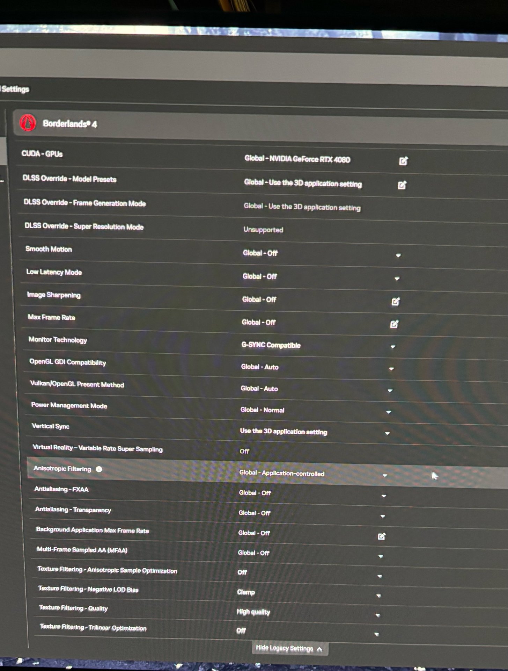Expand Anisotropic Sample Optimization dropdown
Viewport: 508px width, 671px height.
click(x=380, y=576)
